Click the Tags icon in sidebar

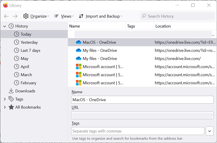[x=11, y=99]
